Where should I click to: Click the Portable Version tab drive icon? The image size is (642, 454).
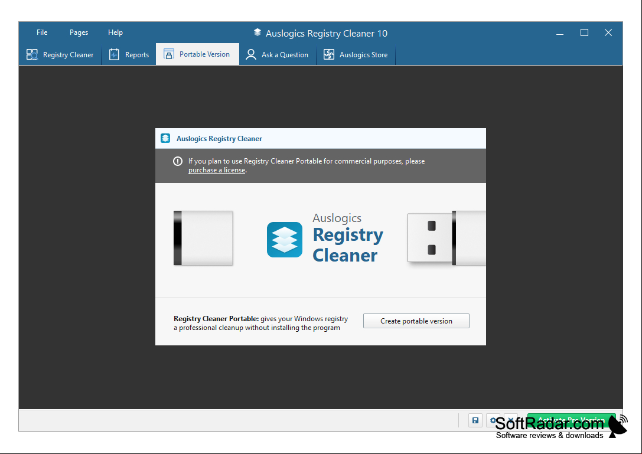(169, 54)
